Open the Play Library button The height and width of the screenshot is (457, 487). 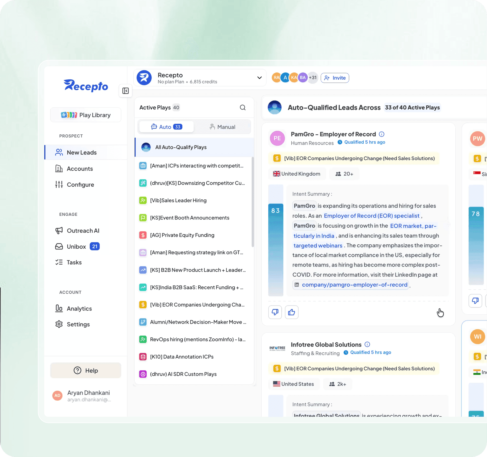[86, 115]
